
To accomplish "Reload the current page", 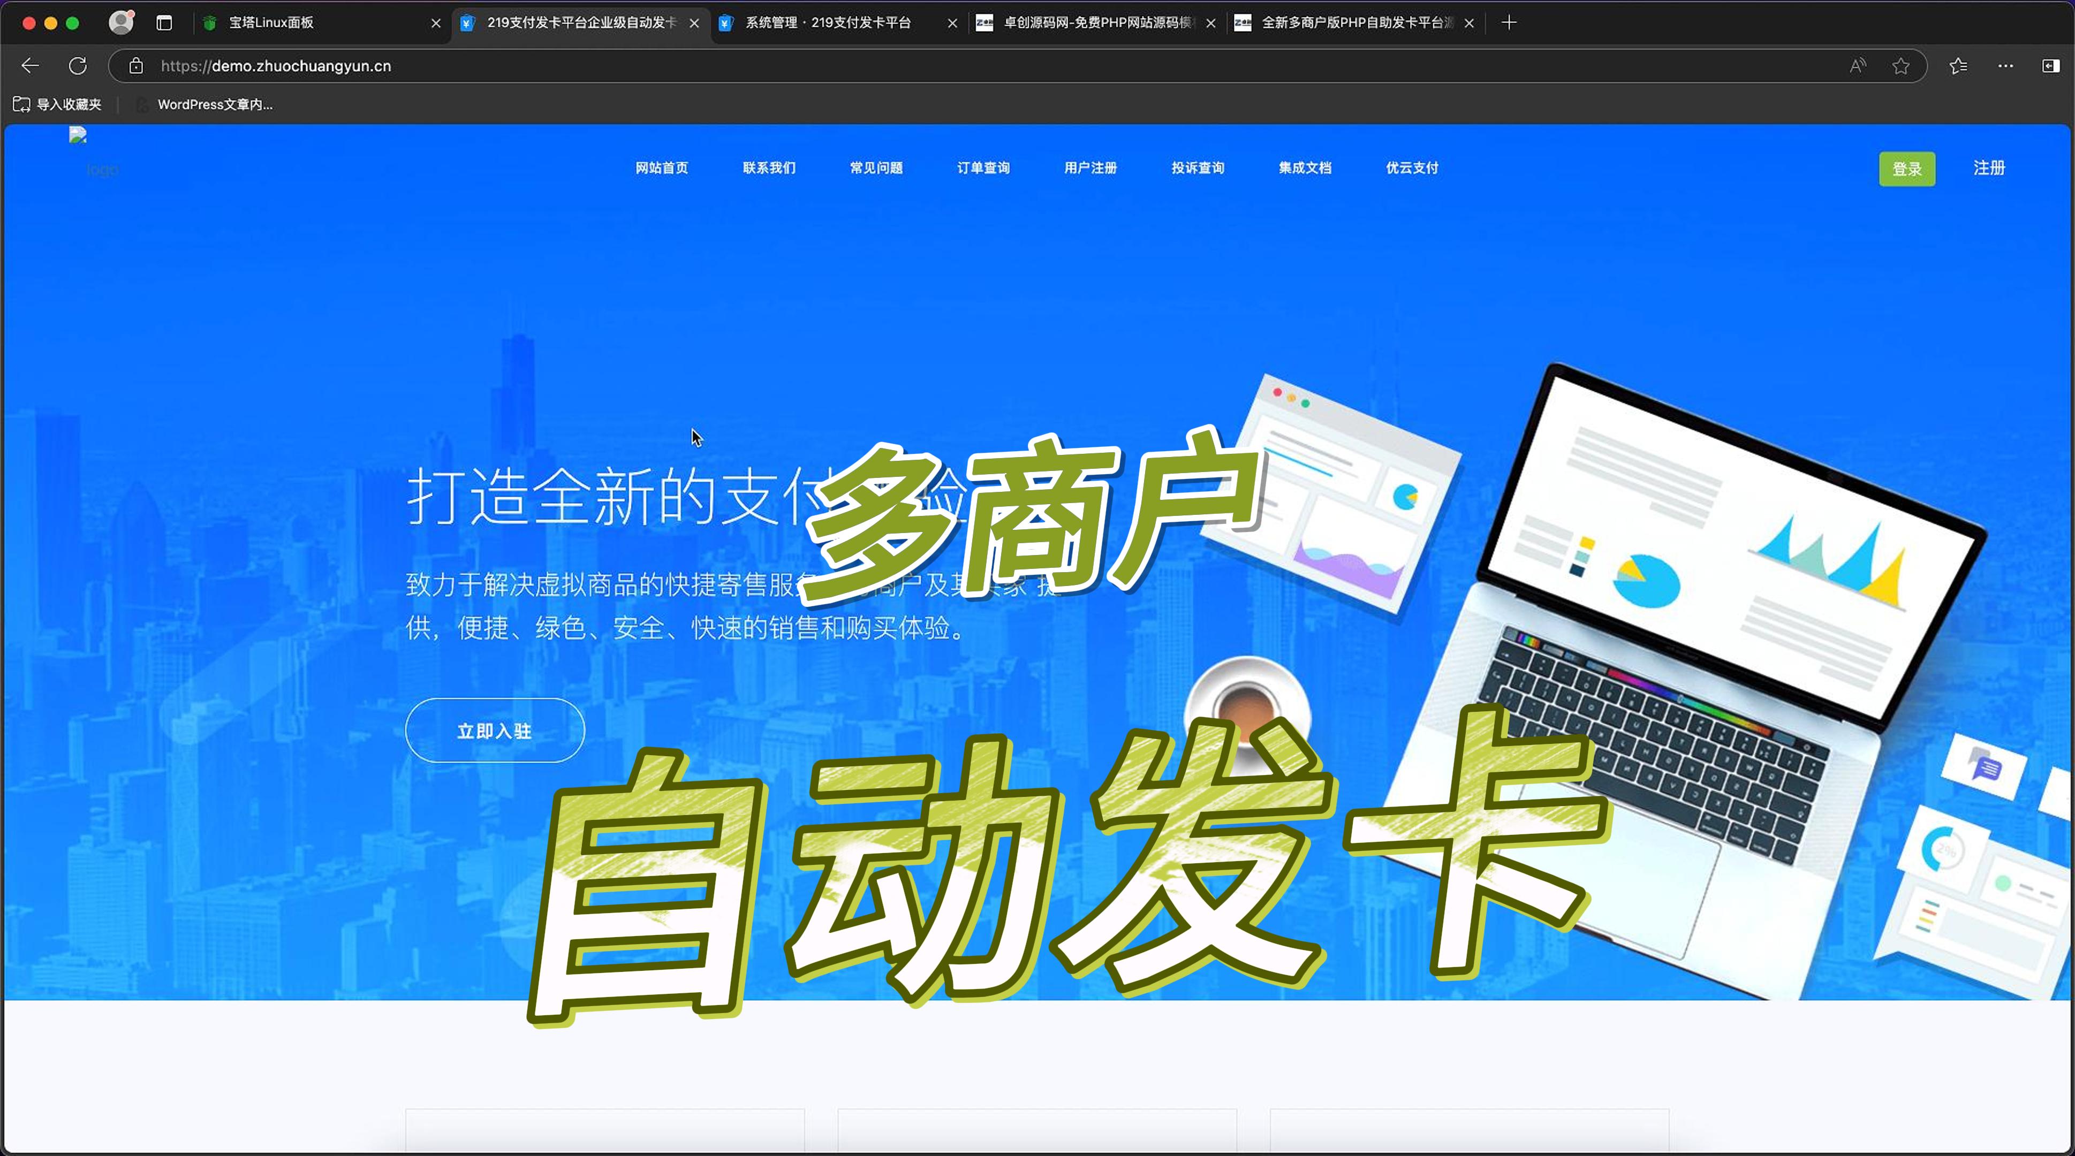I will 77,66.
